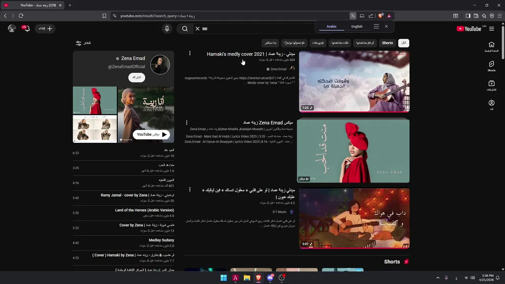Open the @ZenaEmadOfficial handle
505x284 pixels.
[x=127, y=67]
